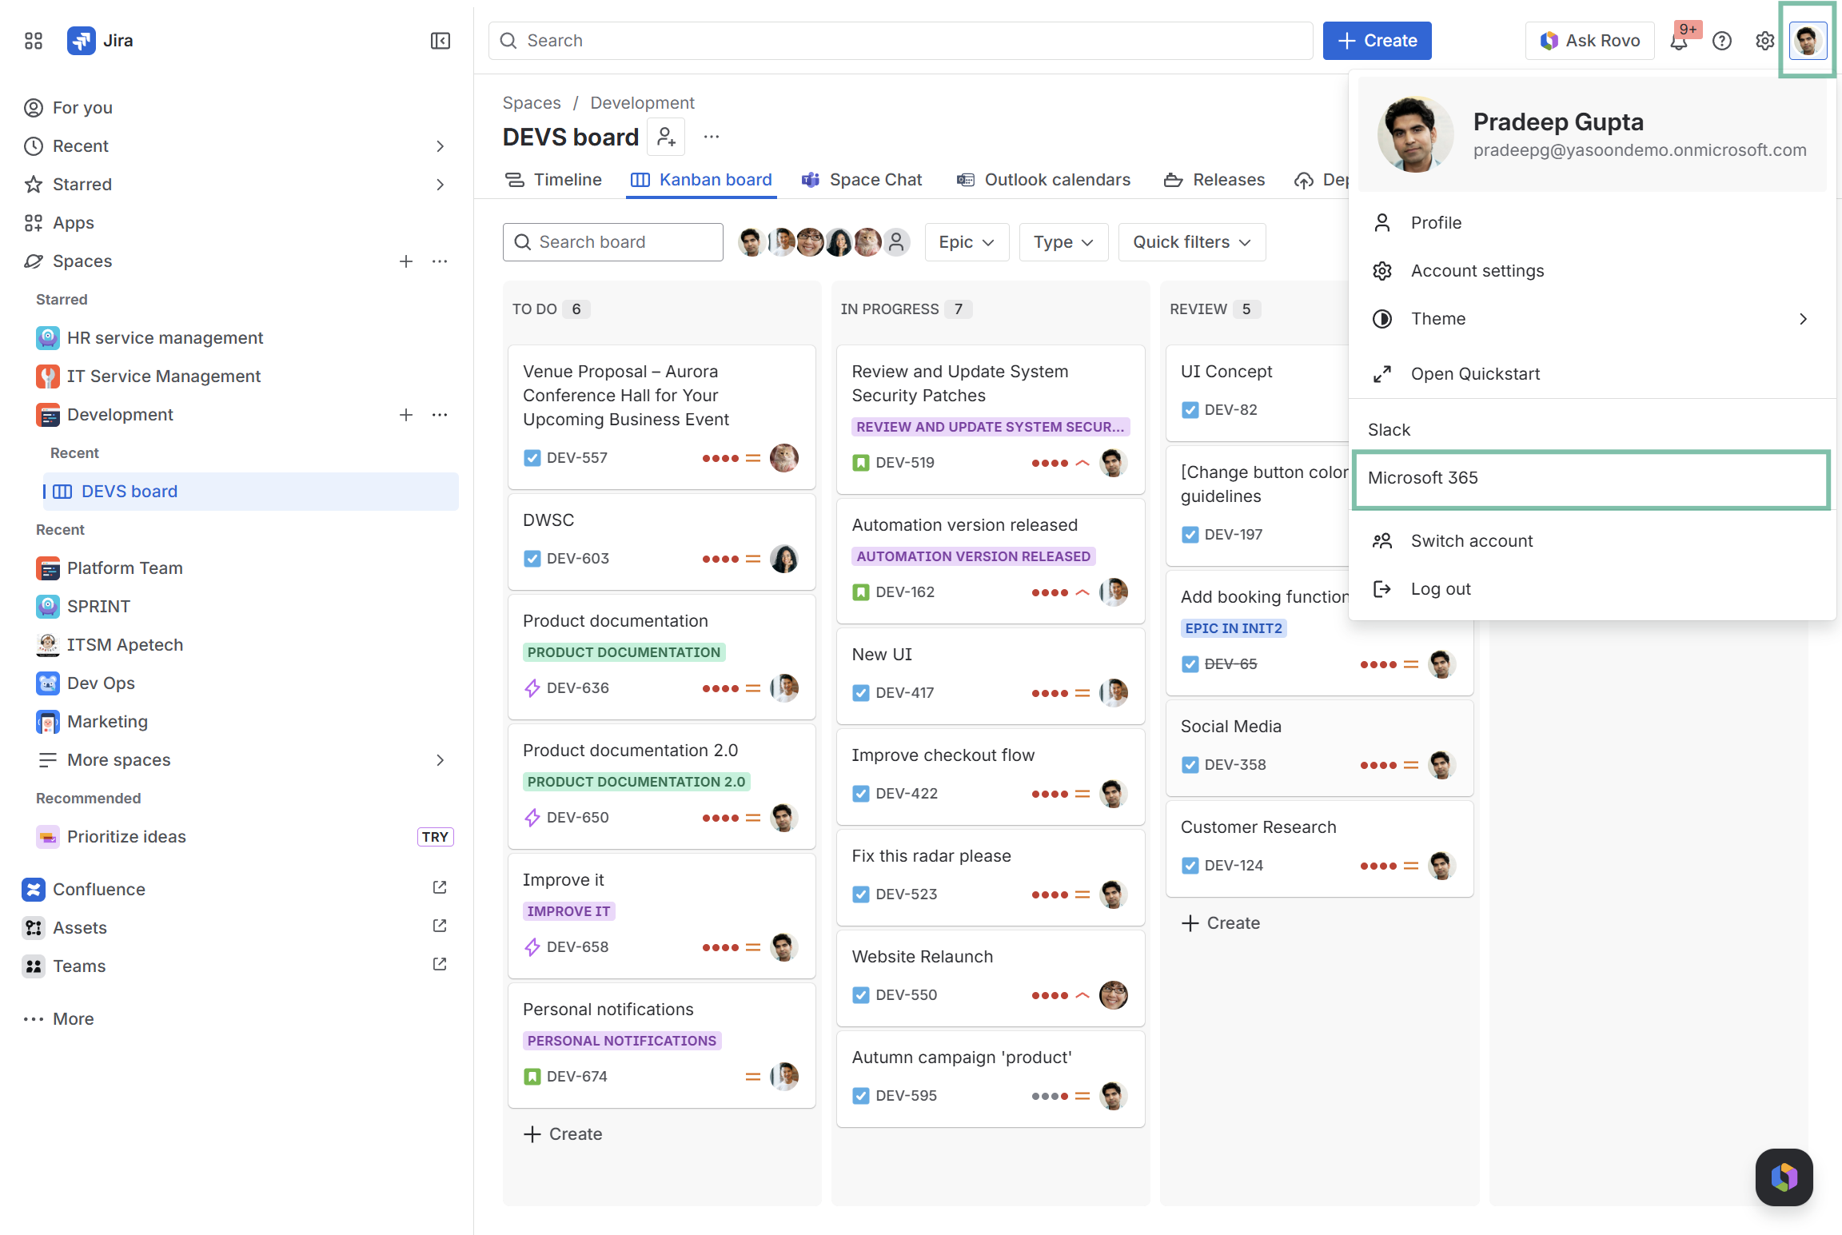1842x1235 pixels.
Task: Open the Outlook calendars tab
Action: pyautogui.click(x=1043, y=180)
